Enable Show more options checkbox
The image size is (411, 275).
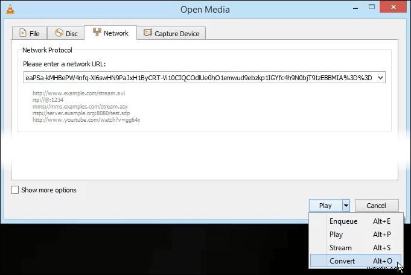point(14,189)
